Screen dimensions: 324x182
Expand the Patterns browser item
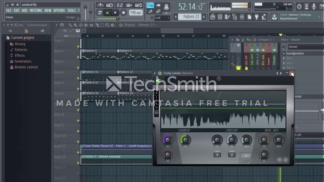[19, 50]
